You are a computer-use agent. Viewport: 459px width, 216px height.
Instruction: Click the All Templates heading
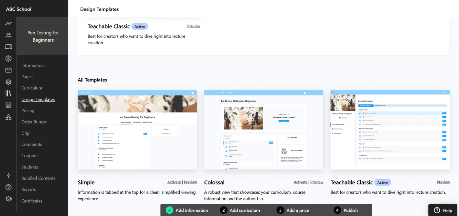92,80
